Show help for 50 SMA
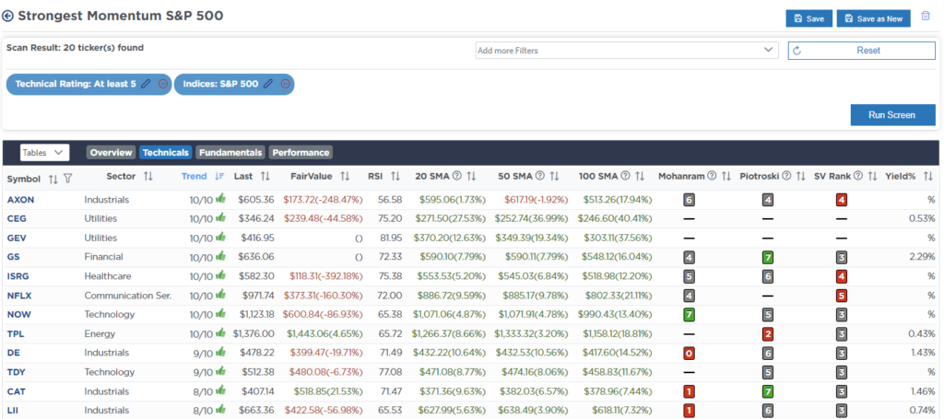The image size is (944, 419). coord(540,176)
